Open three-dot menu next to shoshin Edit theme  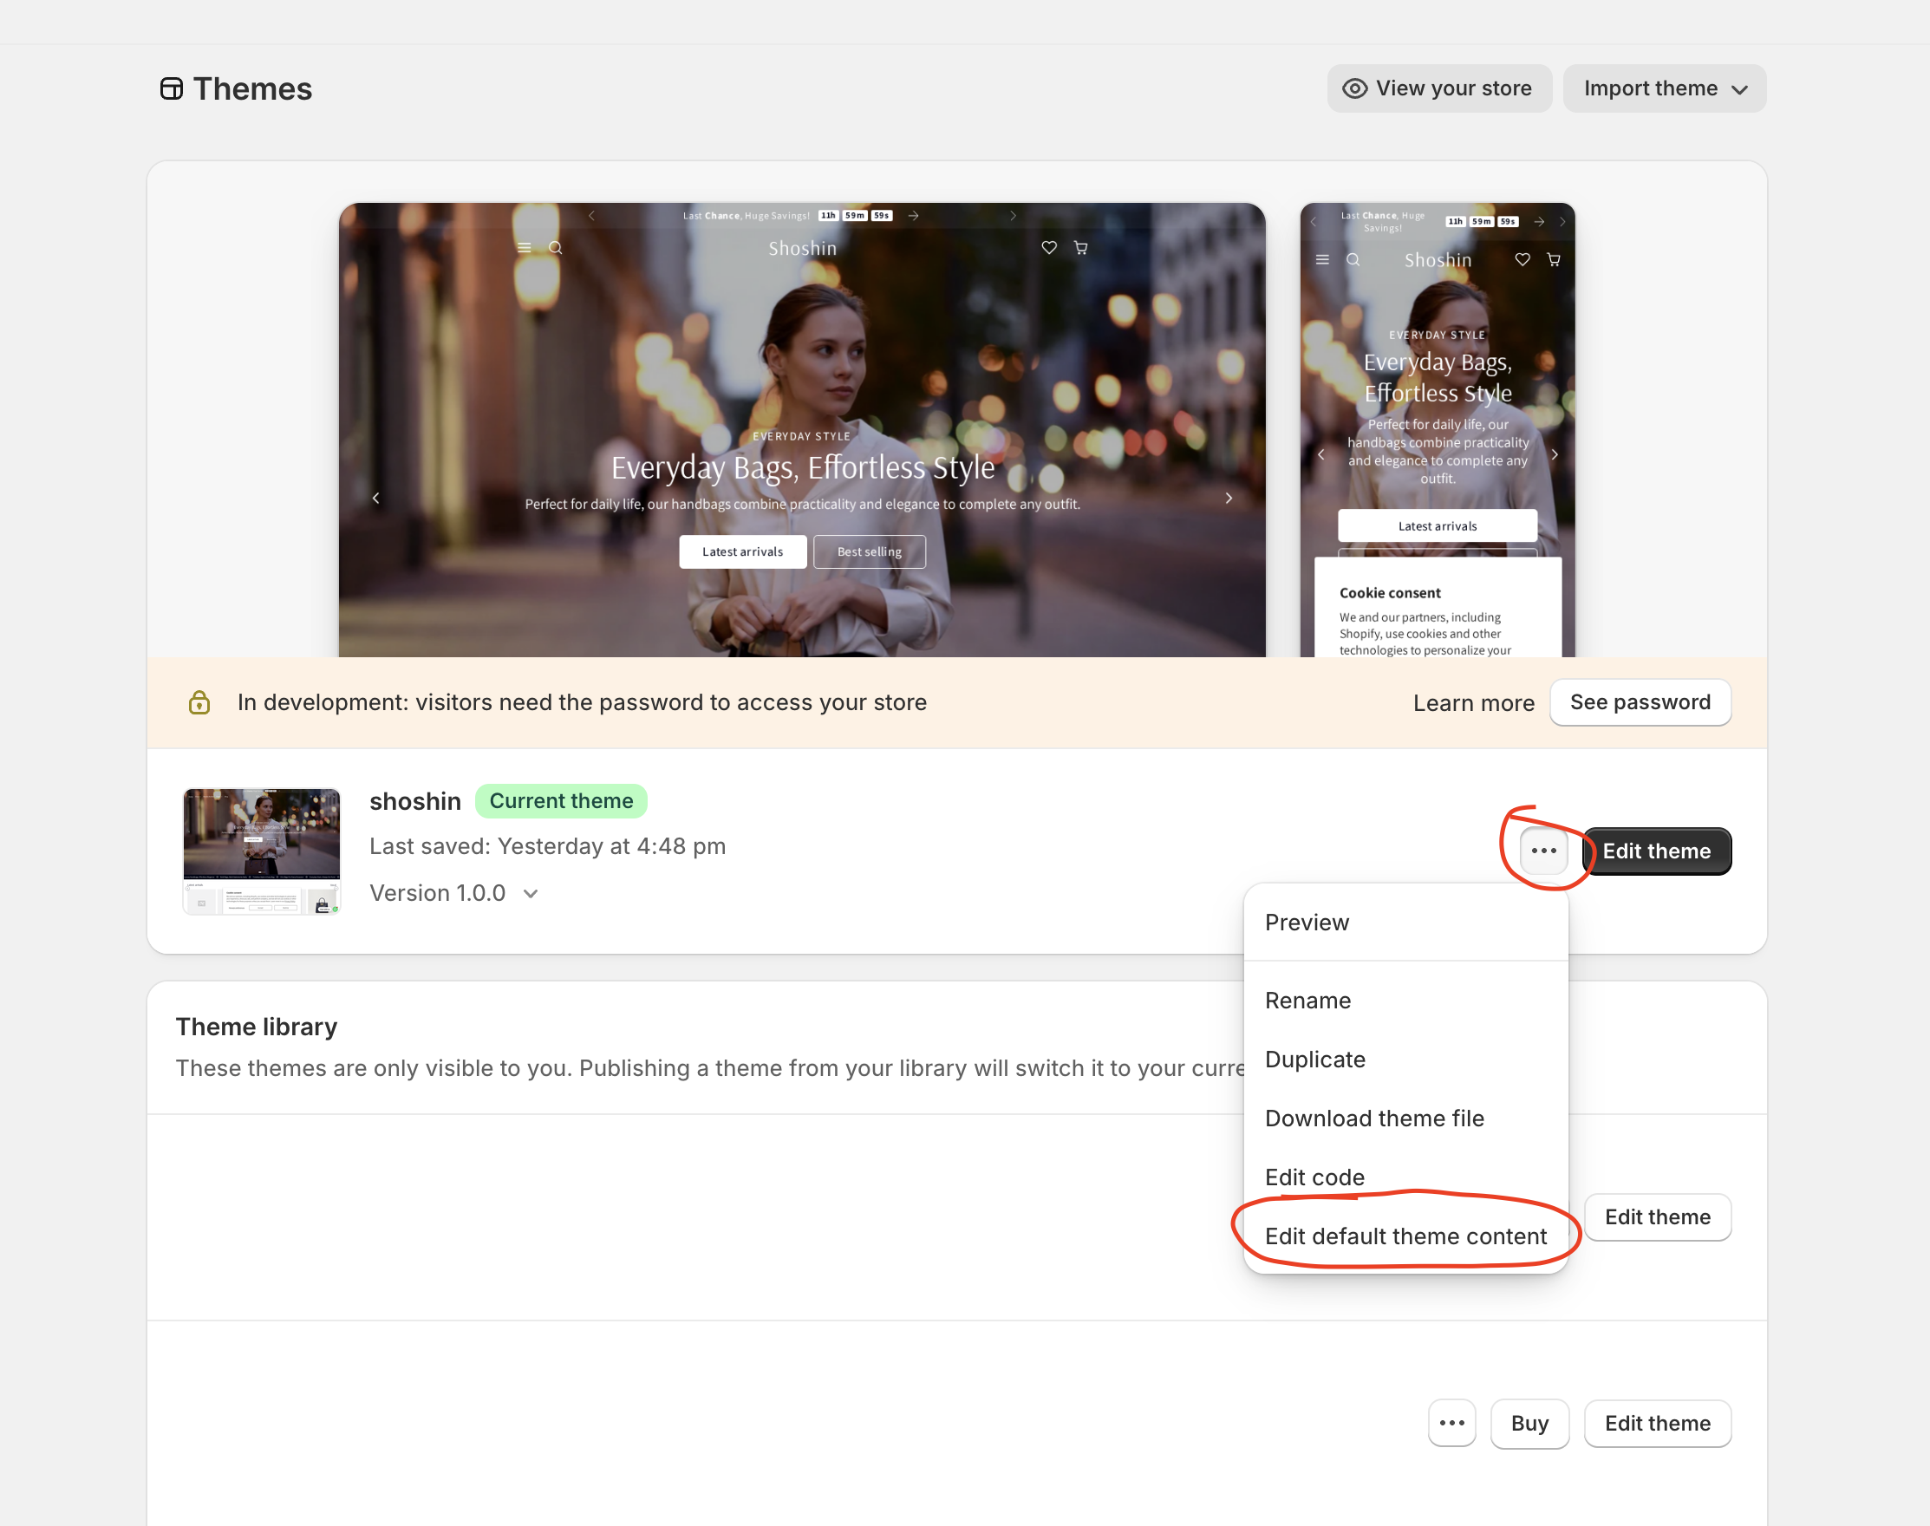(1543, 851)
